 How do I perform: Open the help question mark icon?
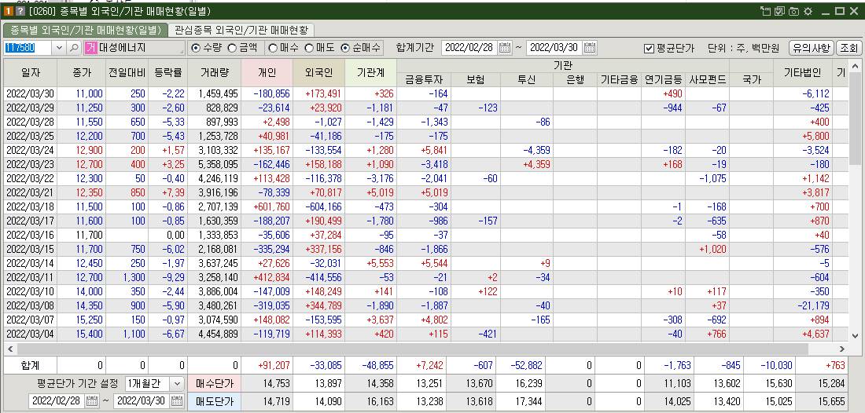pyautogui.click(x=20, y=11)
